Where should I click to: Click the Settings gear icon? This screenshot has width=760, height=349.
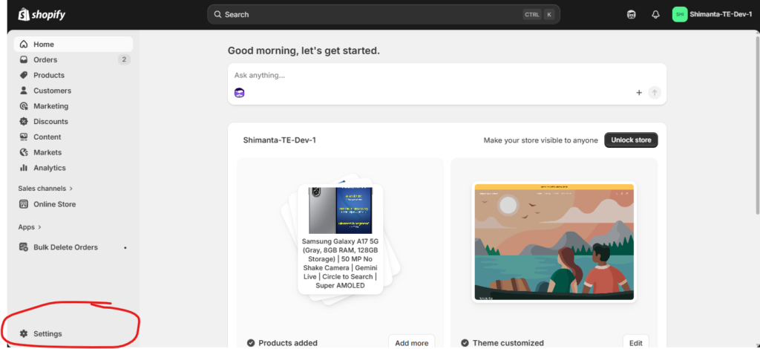(x=24, y=334)
